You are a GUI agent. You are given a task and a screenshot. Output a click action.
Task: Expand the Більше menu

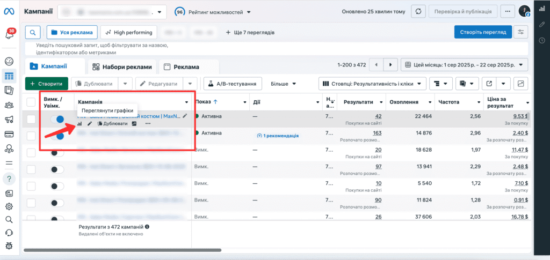pyautogui.click(x=284, y=84)
